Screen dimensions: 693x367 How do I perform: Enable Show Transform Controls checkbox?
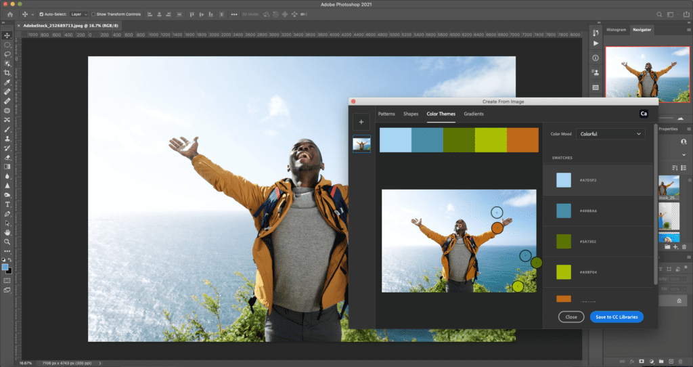pyautogui.click(x=93, y=14)
